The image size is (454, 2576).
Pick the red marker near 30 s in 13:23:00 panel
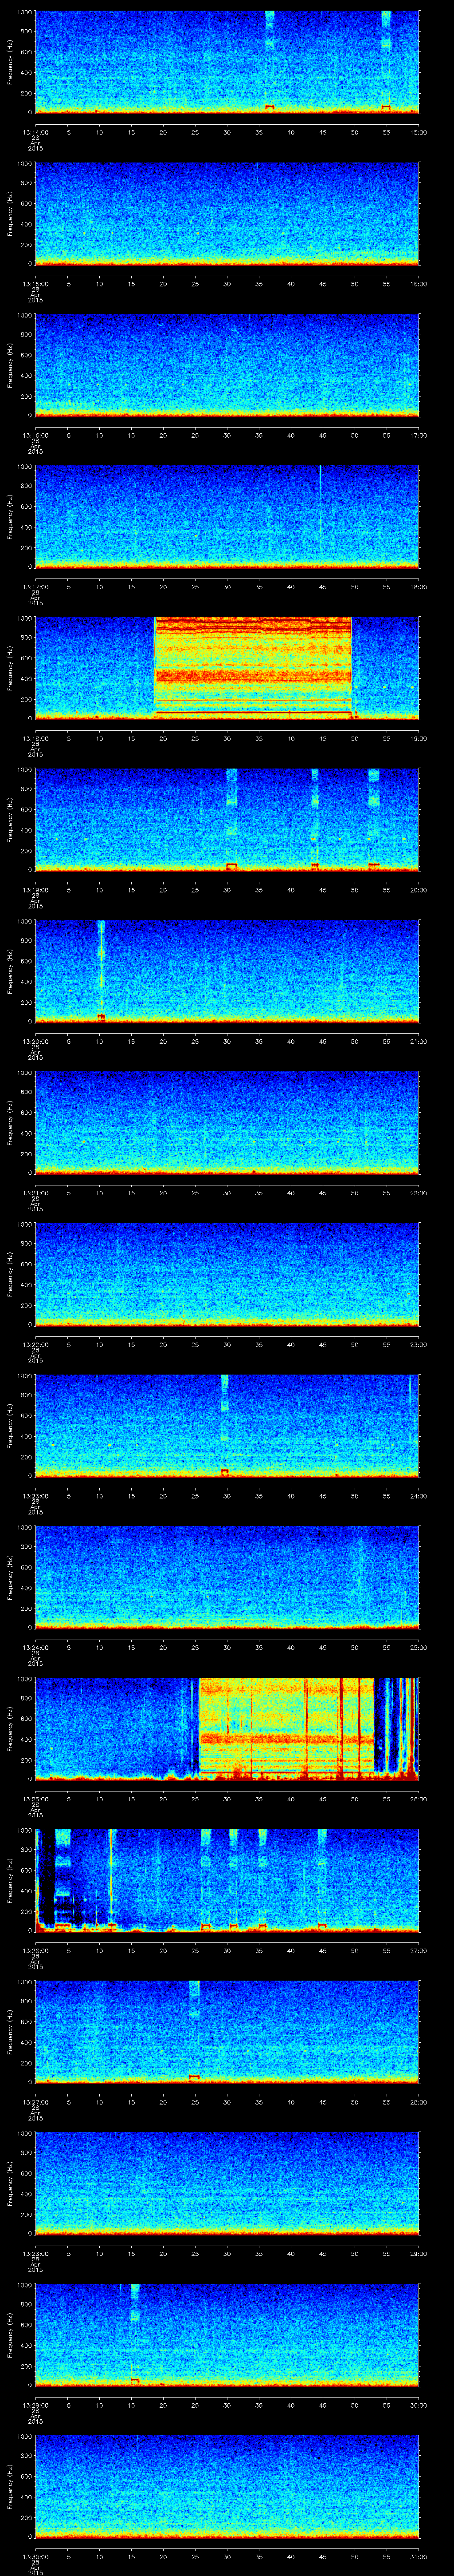pos(224,1471)
